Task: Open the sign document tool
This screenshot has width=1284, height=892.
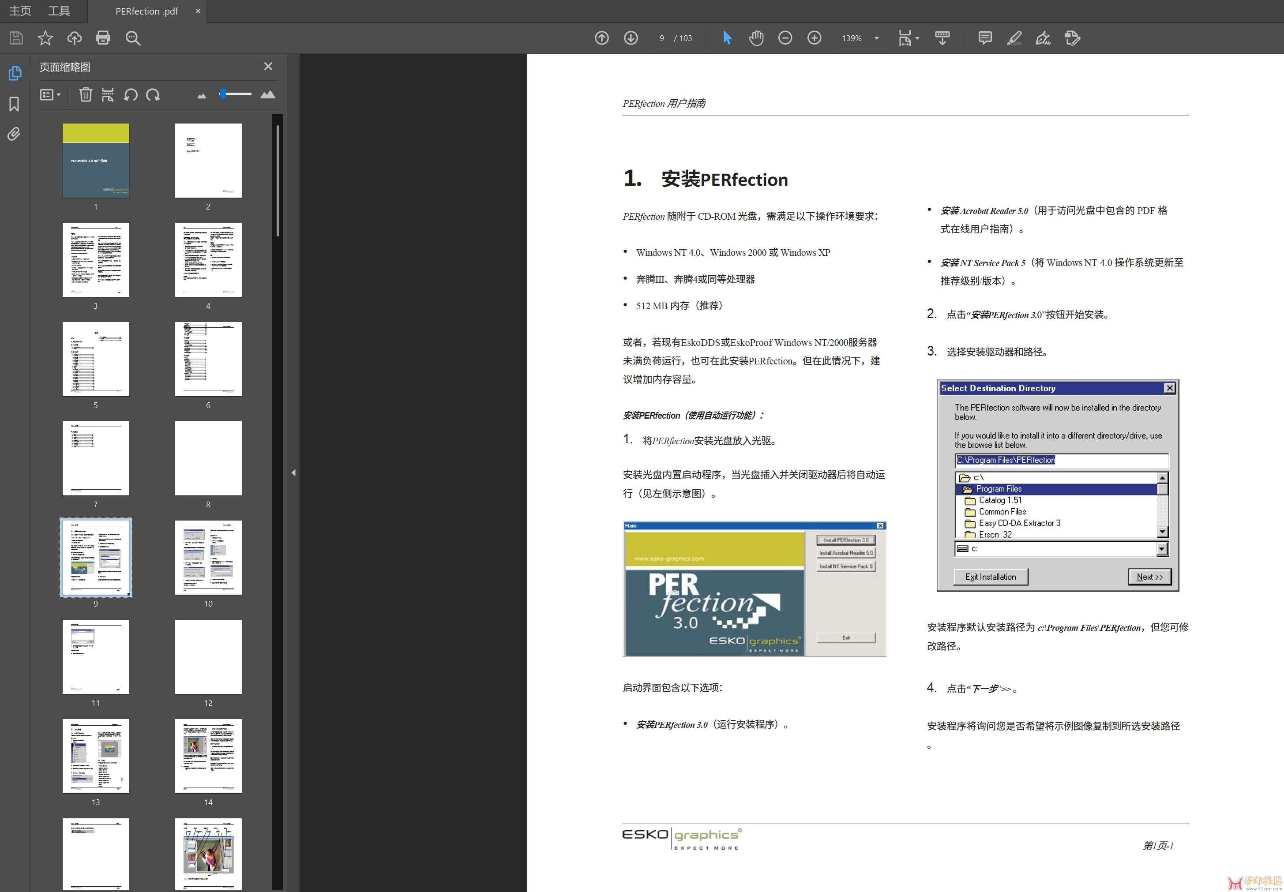Action: click(1043, 38)
